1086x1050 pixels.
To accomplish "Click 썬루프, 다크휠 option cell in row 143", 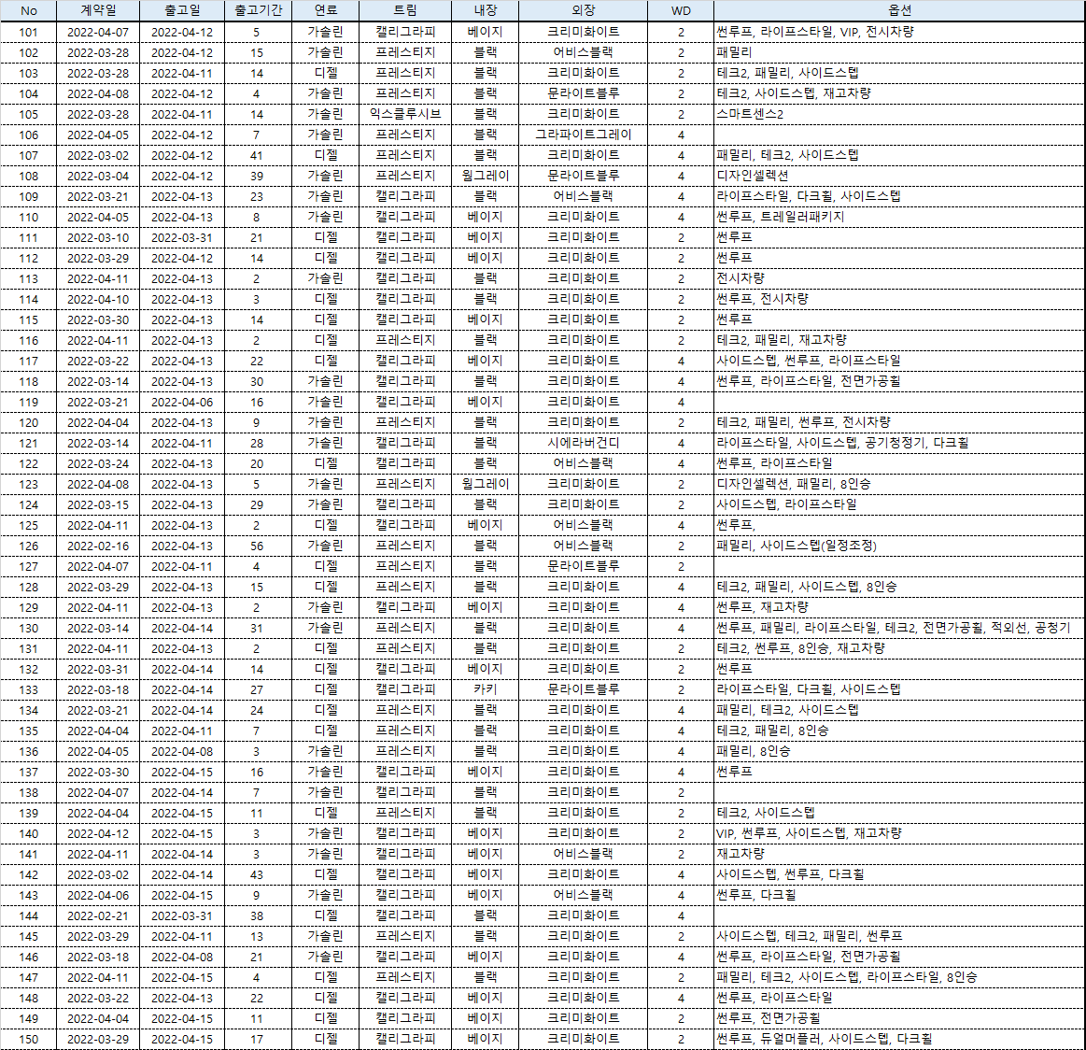I will click(x=899, y=896).
